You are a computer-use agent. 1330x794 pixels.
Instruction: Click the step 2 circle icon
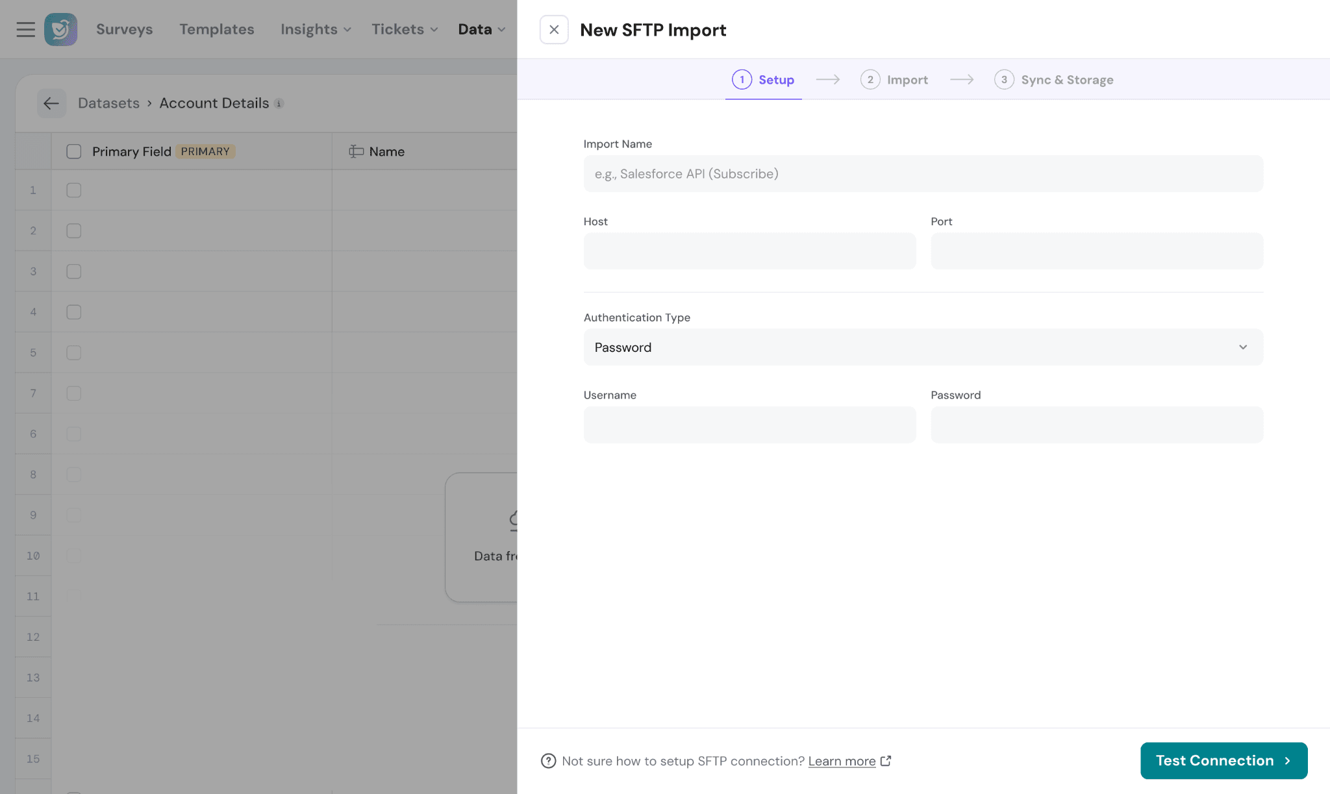pyautogui.click(x=870, y=79)
